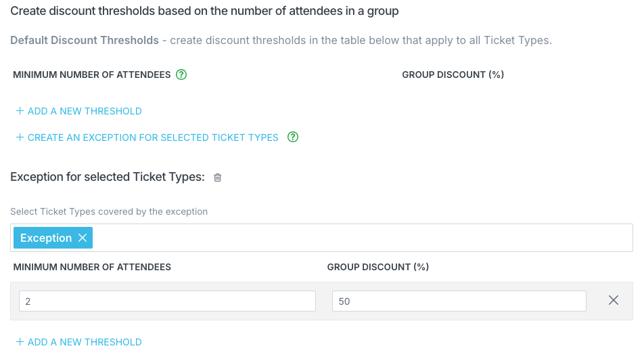Viewport: 644px width, 361px height.
Task: Remove the threshold row with 2 and 50
Action: [x=613, y=300]
